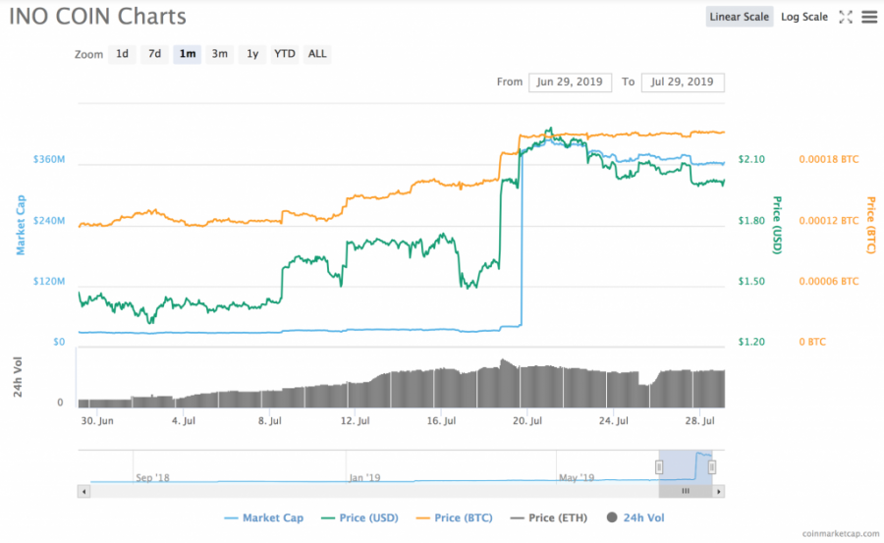The image size is (884, 543).
Task: Click the $2.10 price axis label
Action: click(751, 160)
